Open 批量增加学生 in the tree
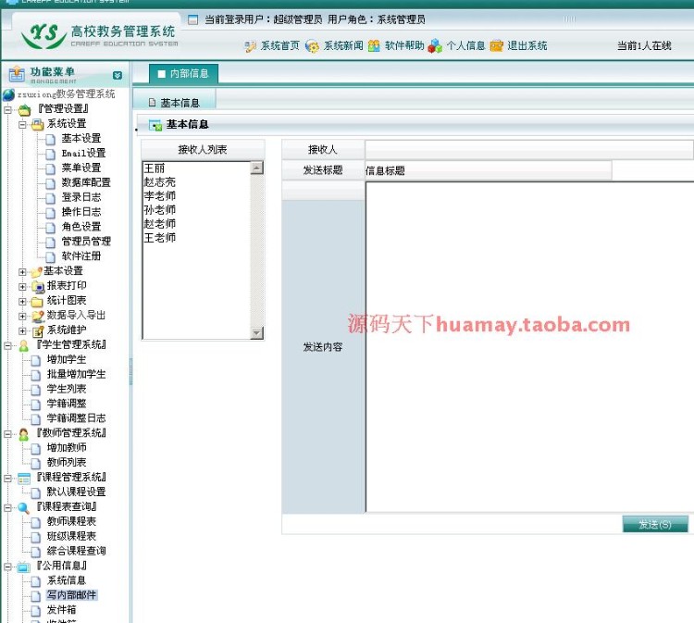 [x=76, y=374]
